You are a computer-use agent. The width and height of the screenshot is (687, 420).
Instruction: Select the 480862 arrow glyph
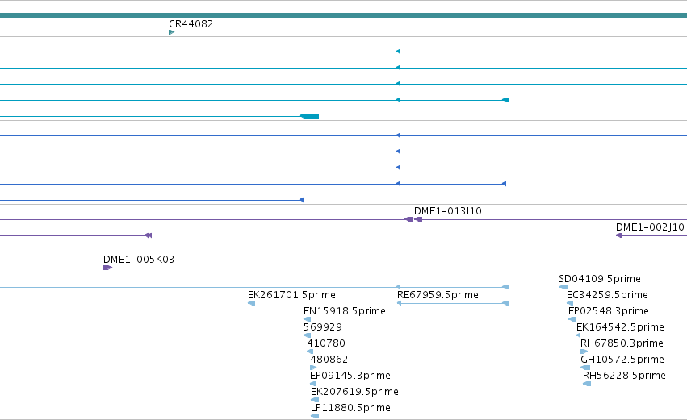[x=313, y=368]
